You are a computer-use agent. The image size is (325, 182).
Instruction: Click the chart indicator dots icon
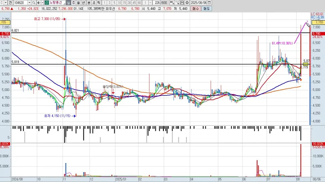pos(172,3)
